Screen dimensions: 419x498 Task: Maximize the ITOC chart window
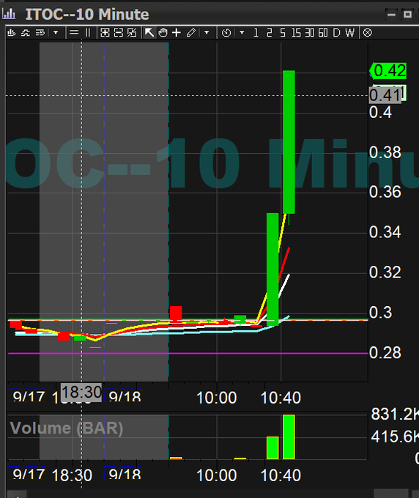[407, 15]
